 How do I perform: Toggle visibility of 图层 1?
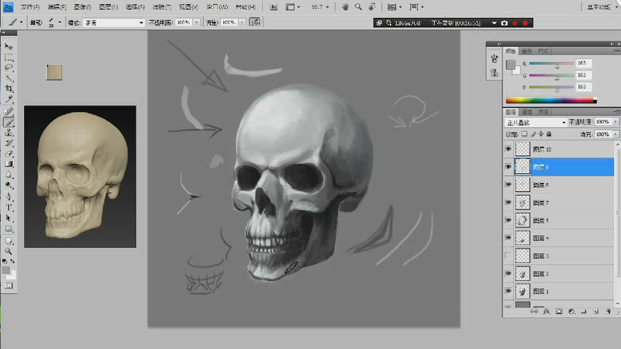508,291
